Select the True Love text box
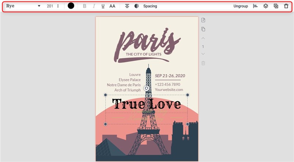294x162 pixels. coord(146,104)
